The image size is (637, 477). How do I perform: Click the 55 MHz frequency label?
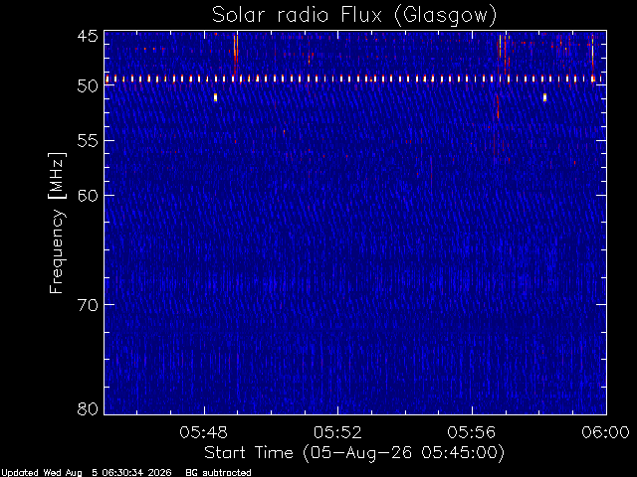88,141
